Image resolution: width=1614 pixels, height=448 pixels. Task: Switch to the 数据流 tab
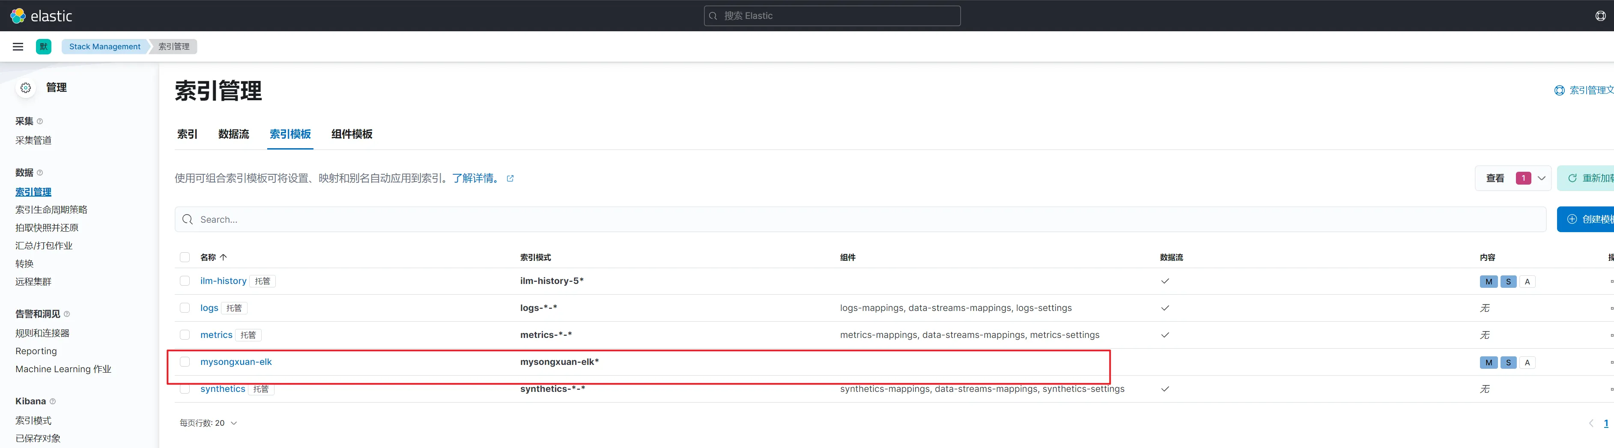pos(234,134)
